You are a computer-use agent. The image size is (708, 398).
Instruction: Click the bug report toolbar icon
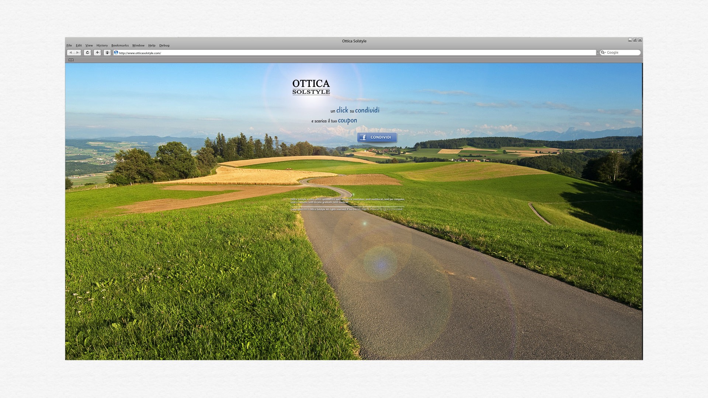pos(107,53)
